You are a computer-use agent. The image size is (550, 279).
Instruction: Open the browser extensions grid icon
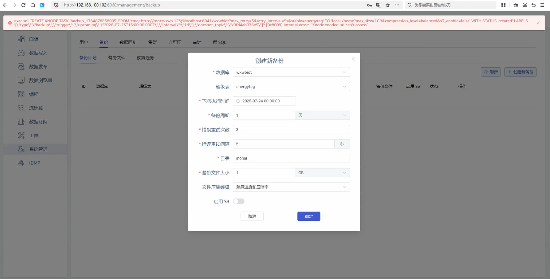(504, 5)
